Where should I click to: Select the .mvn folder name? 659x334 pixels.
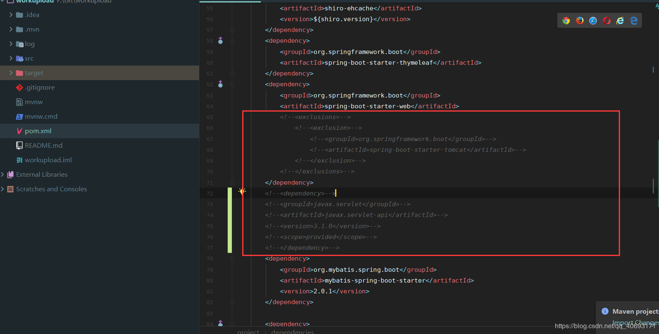(32, 29)
